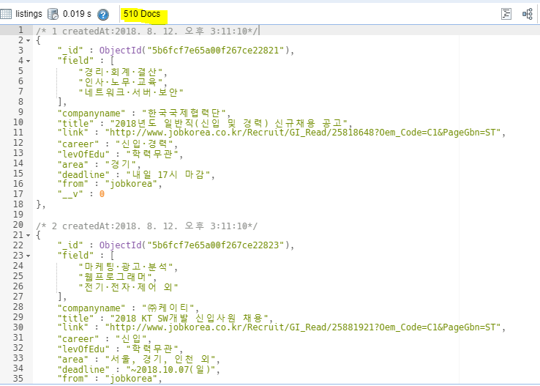
Task: Click the listings collection table icon
Action: coord(7,14)
